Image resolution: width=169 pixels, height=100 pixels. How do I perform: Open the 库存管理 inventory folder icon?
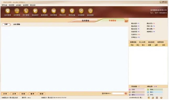[x=53, y=11]
